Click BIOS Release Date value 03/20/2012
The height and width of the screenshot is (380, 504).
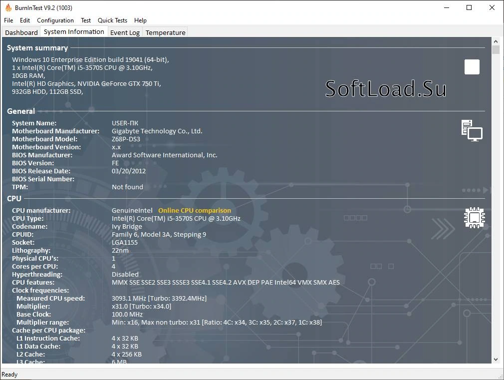point(129,171)
